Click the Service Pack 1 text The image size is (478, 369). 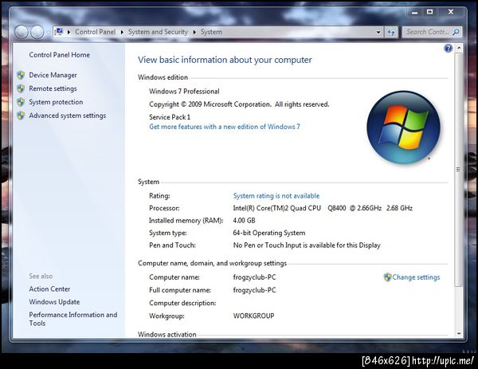[x=170, y=117]
